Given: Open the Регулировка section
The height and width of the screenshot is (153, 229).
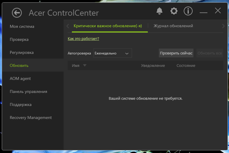Looking at the screenshot, I should pos(33,52).
